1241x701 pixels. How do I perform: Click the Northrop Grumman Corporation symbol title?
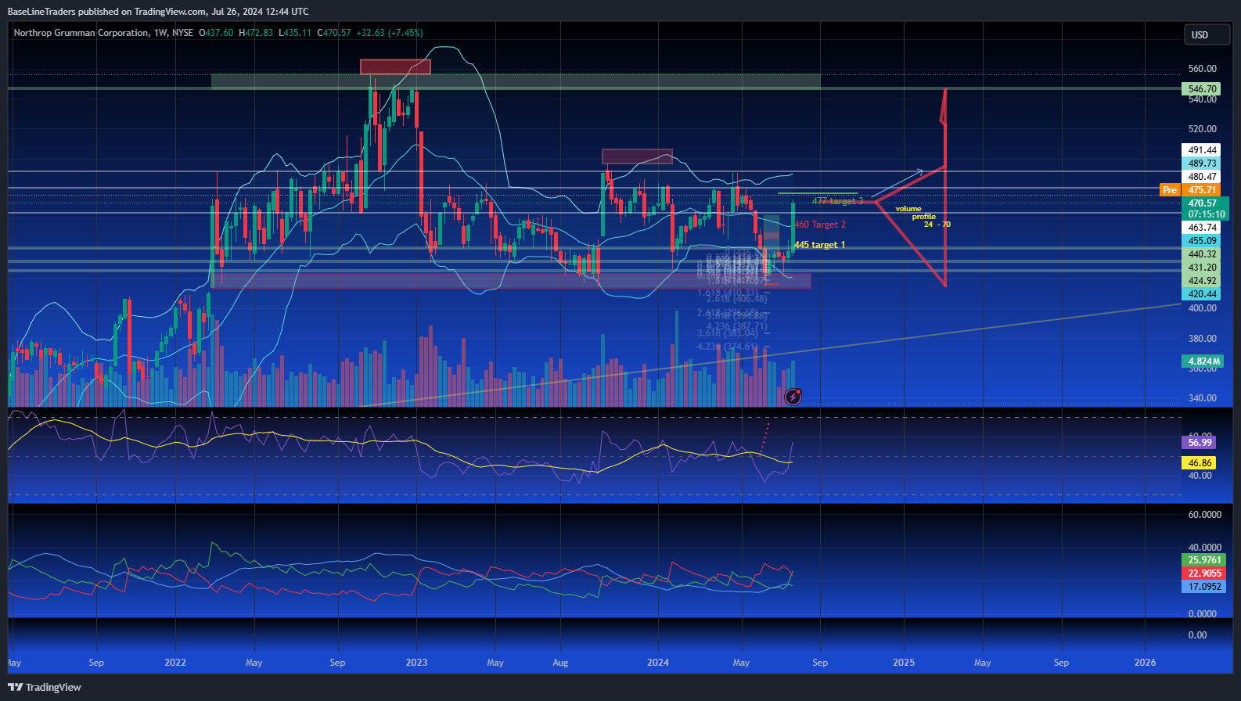[x=81, y=33]
